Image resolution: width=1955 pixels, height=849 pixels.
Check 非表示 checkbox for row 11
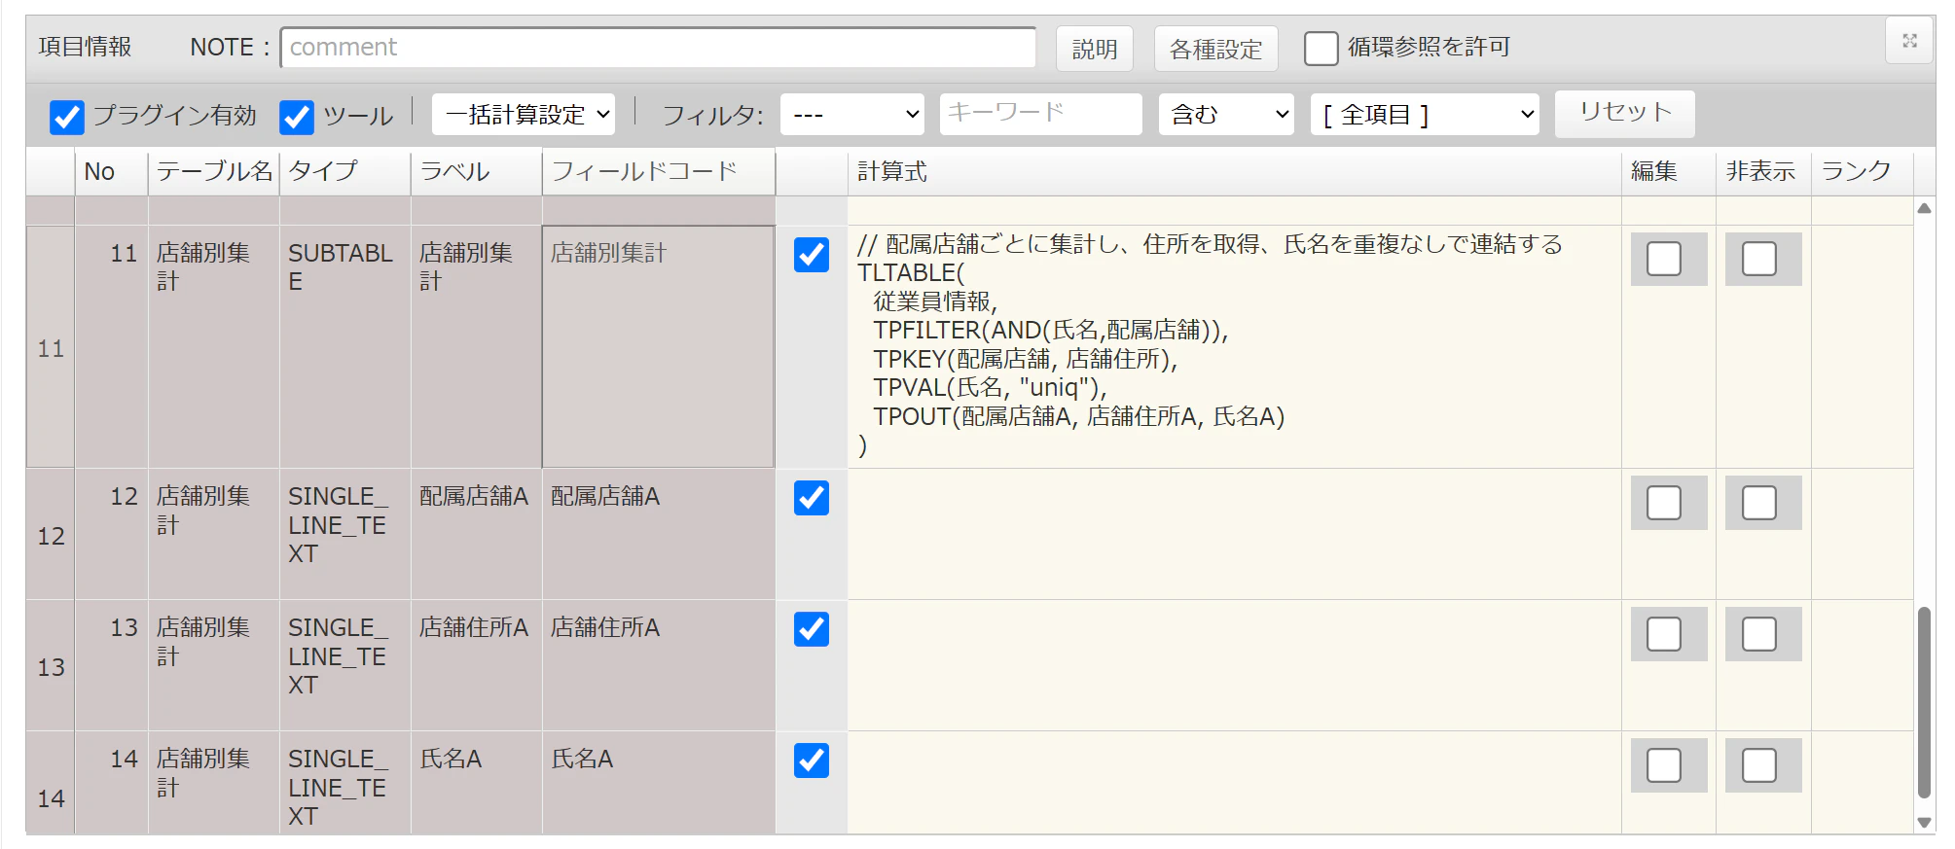(1759, 259)
